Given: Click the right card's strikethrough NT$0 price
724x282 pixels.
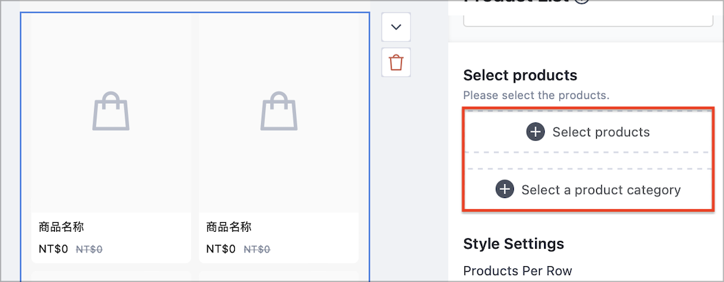Looking at the screenshot, I should (257, 250).
